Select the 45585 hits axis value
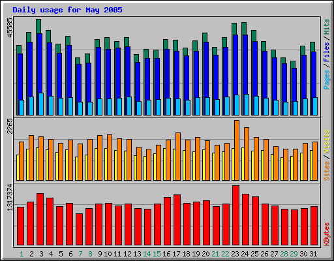Image resolution: width=334 pixels, height=261 pixels. tap(10, 27)
